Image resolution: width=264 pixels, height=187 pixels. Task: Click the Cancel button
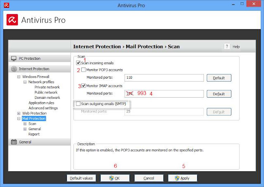148,178
